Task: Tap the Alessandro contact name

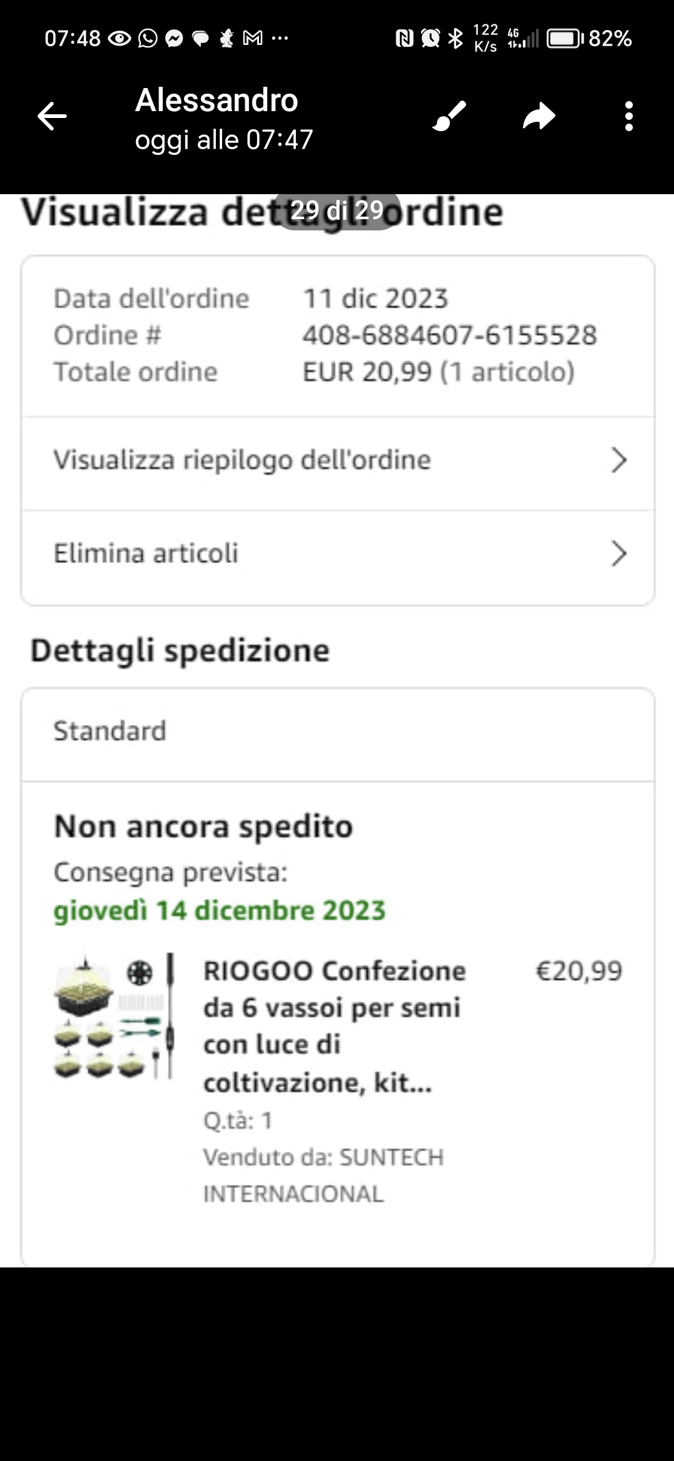Action: [217, 100]
